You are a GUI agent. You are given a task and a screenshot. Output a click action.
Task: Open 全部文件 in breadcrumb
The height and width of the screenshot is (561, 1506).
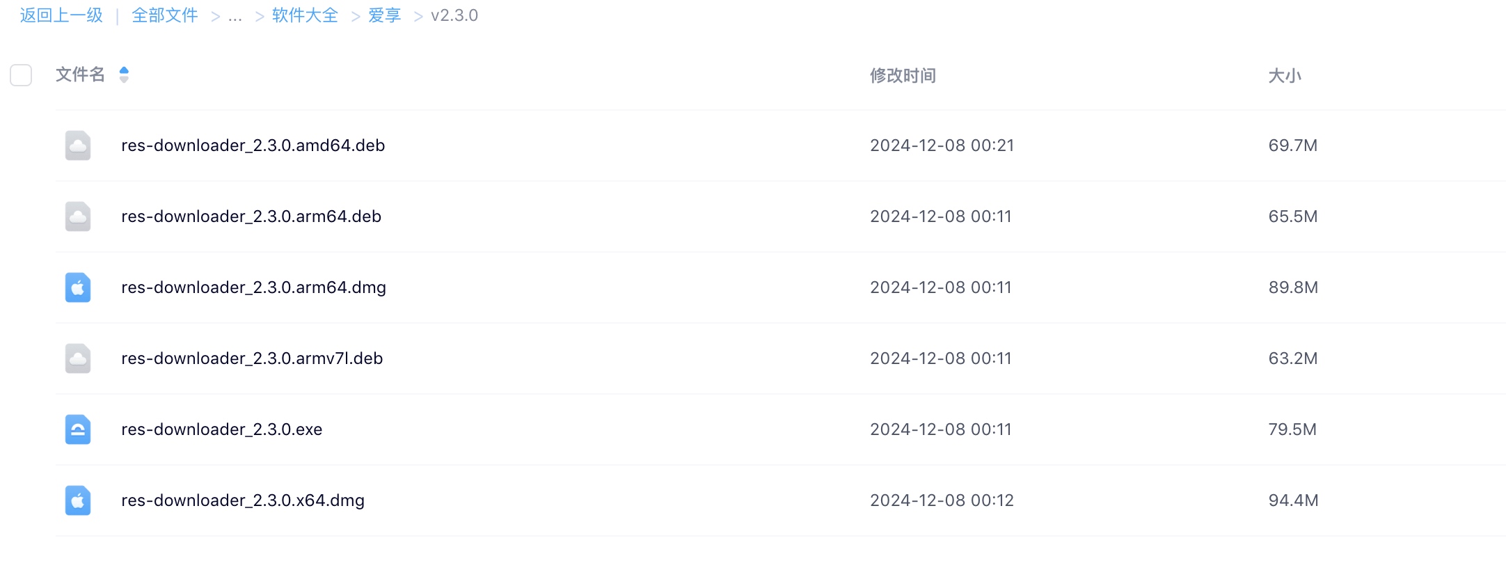165,15
